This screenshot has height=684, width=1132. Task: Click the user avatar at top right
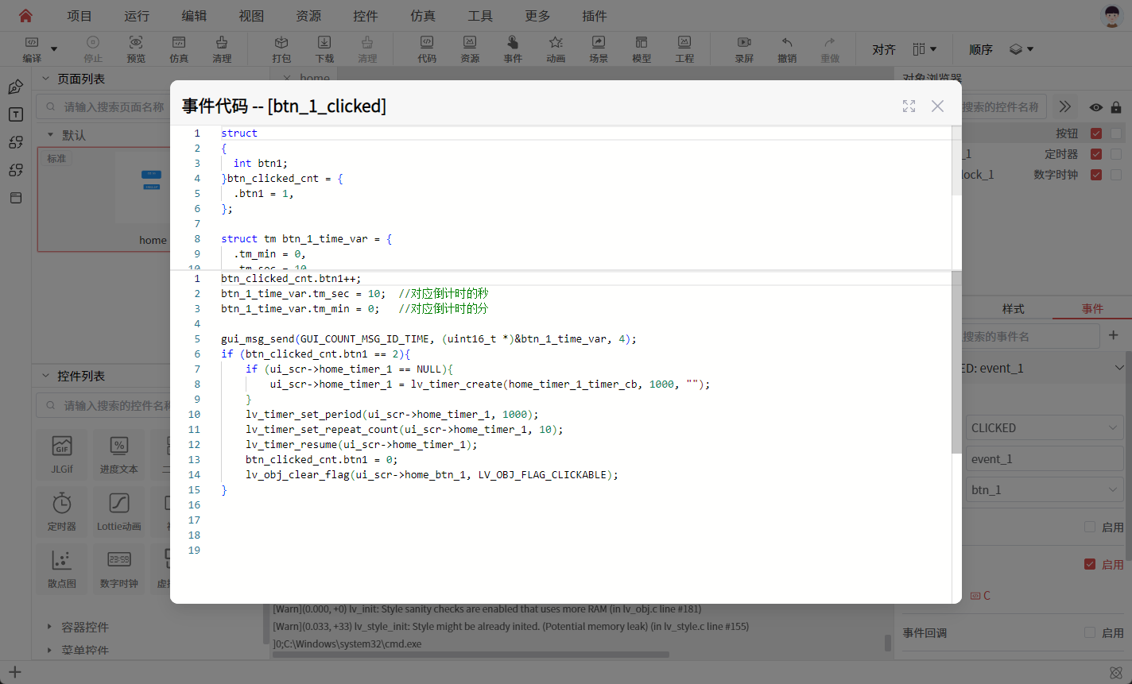click(1112, 16)
